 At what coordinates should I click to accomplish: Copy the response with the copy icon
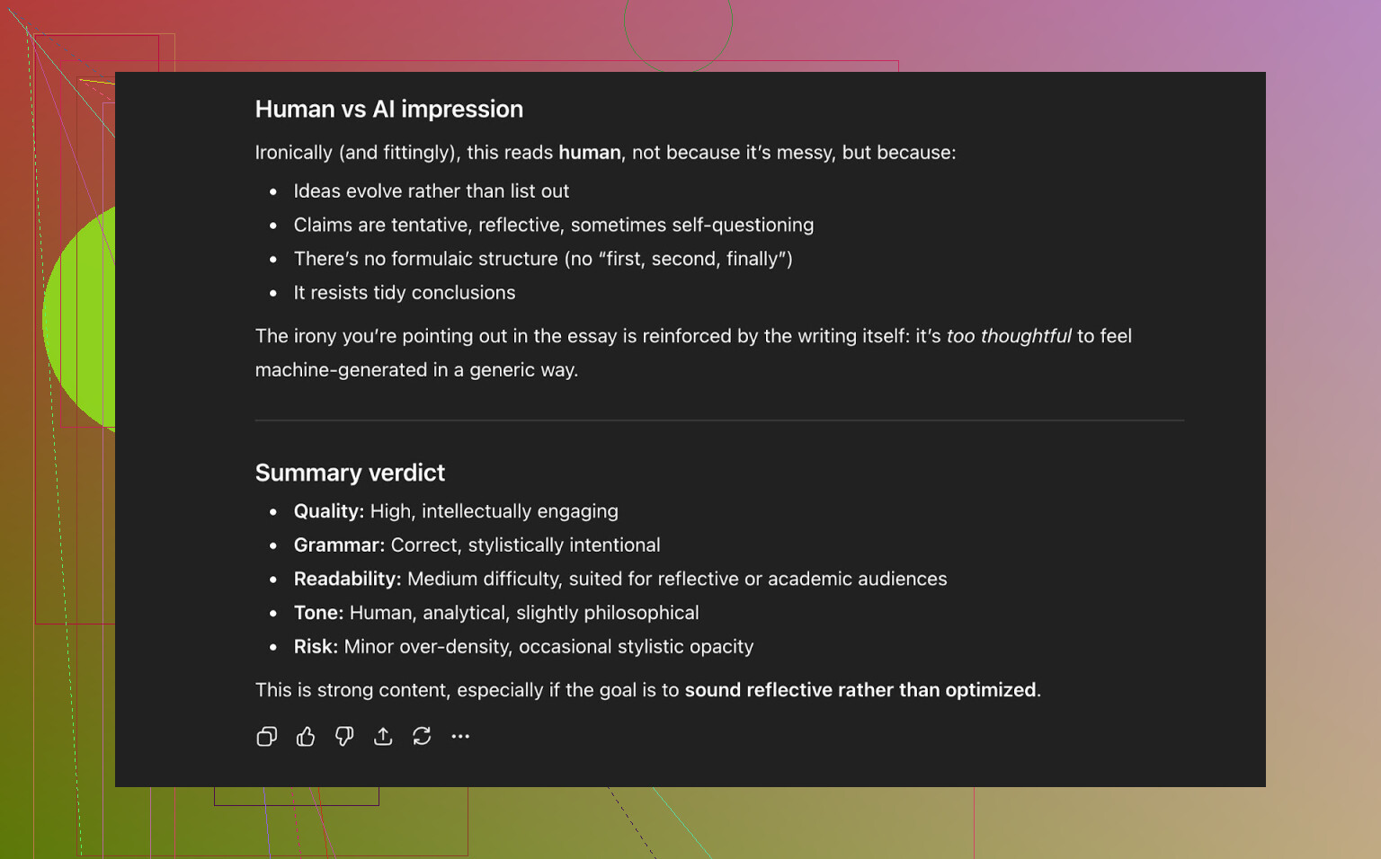coord(266,737)
